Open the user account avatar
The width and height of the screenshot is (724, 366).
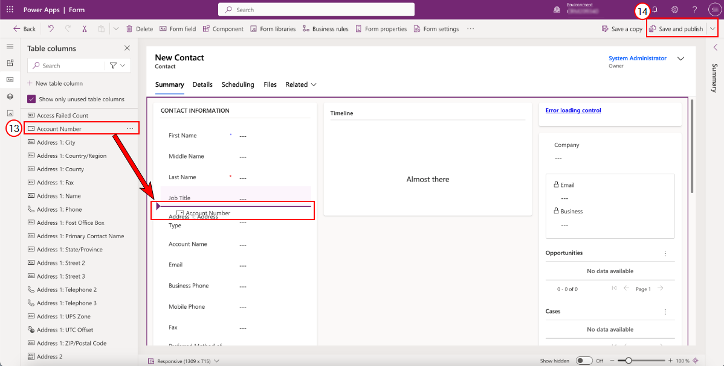(714, 10)
